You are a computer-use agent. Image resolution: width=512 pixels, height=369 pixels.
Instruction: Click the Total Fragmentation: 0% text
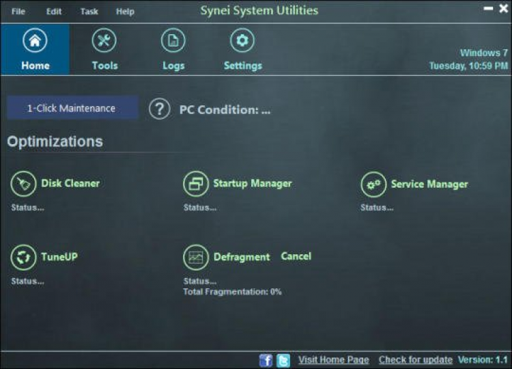point(232,292)
